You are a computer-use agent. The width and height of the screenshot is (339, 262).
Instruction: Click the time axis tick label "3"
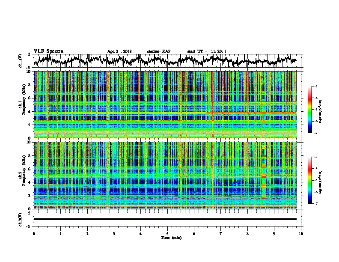pos(114,234)
